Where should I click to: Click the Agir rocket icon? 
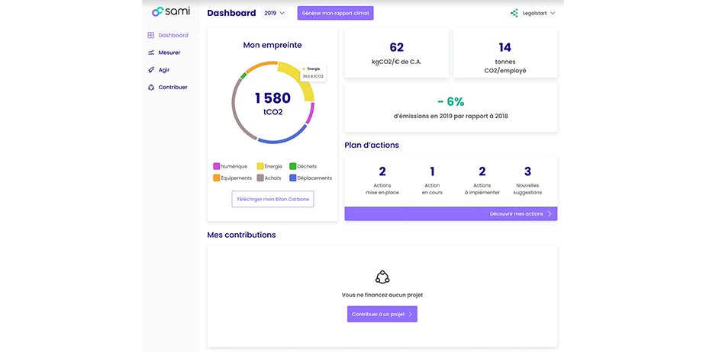pyautogui.click(x=151, y=70)
